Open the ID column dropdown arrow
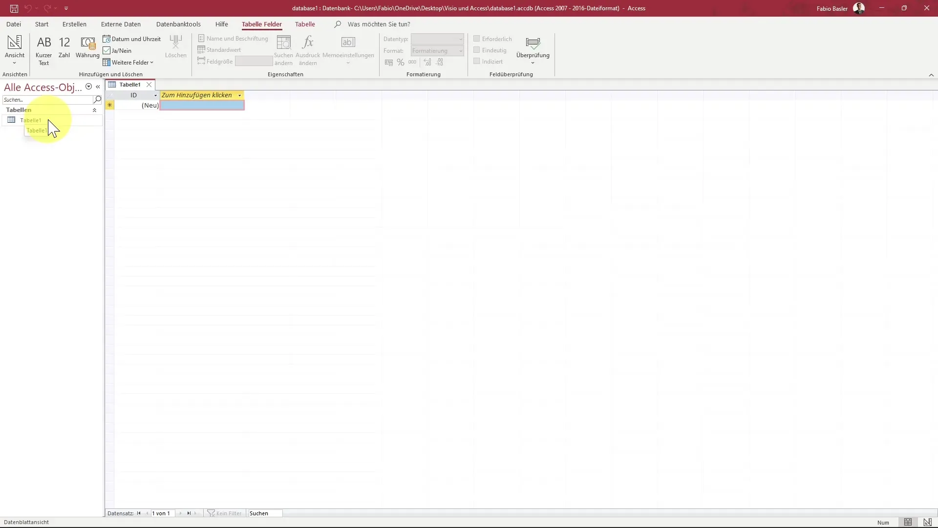This screenshot has width=938, height=528. [x=155, y=95]
